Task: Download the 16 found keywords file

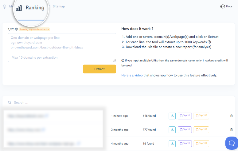Action: [x=172, y=143]
